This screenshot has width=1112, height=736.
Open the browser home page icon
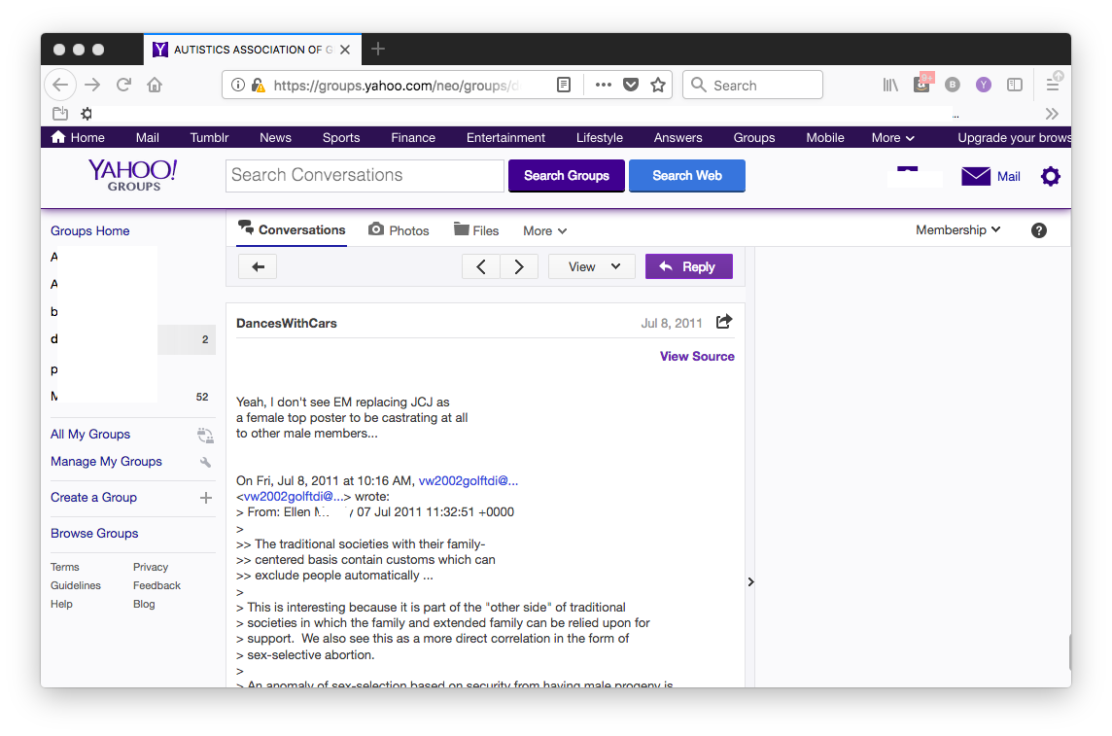155,86
